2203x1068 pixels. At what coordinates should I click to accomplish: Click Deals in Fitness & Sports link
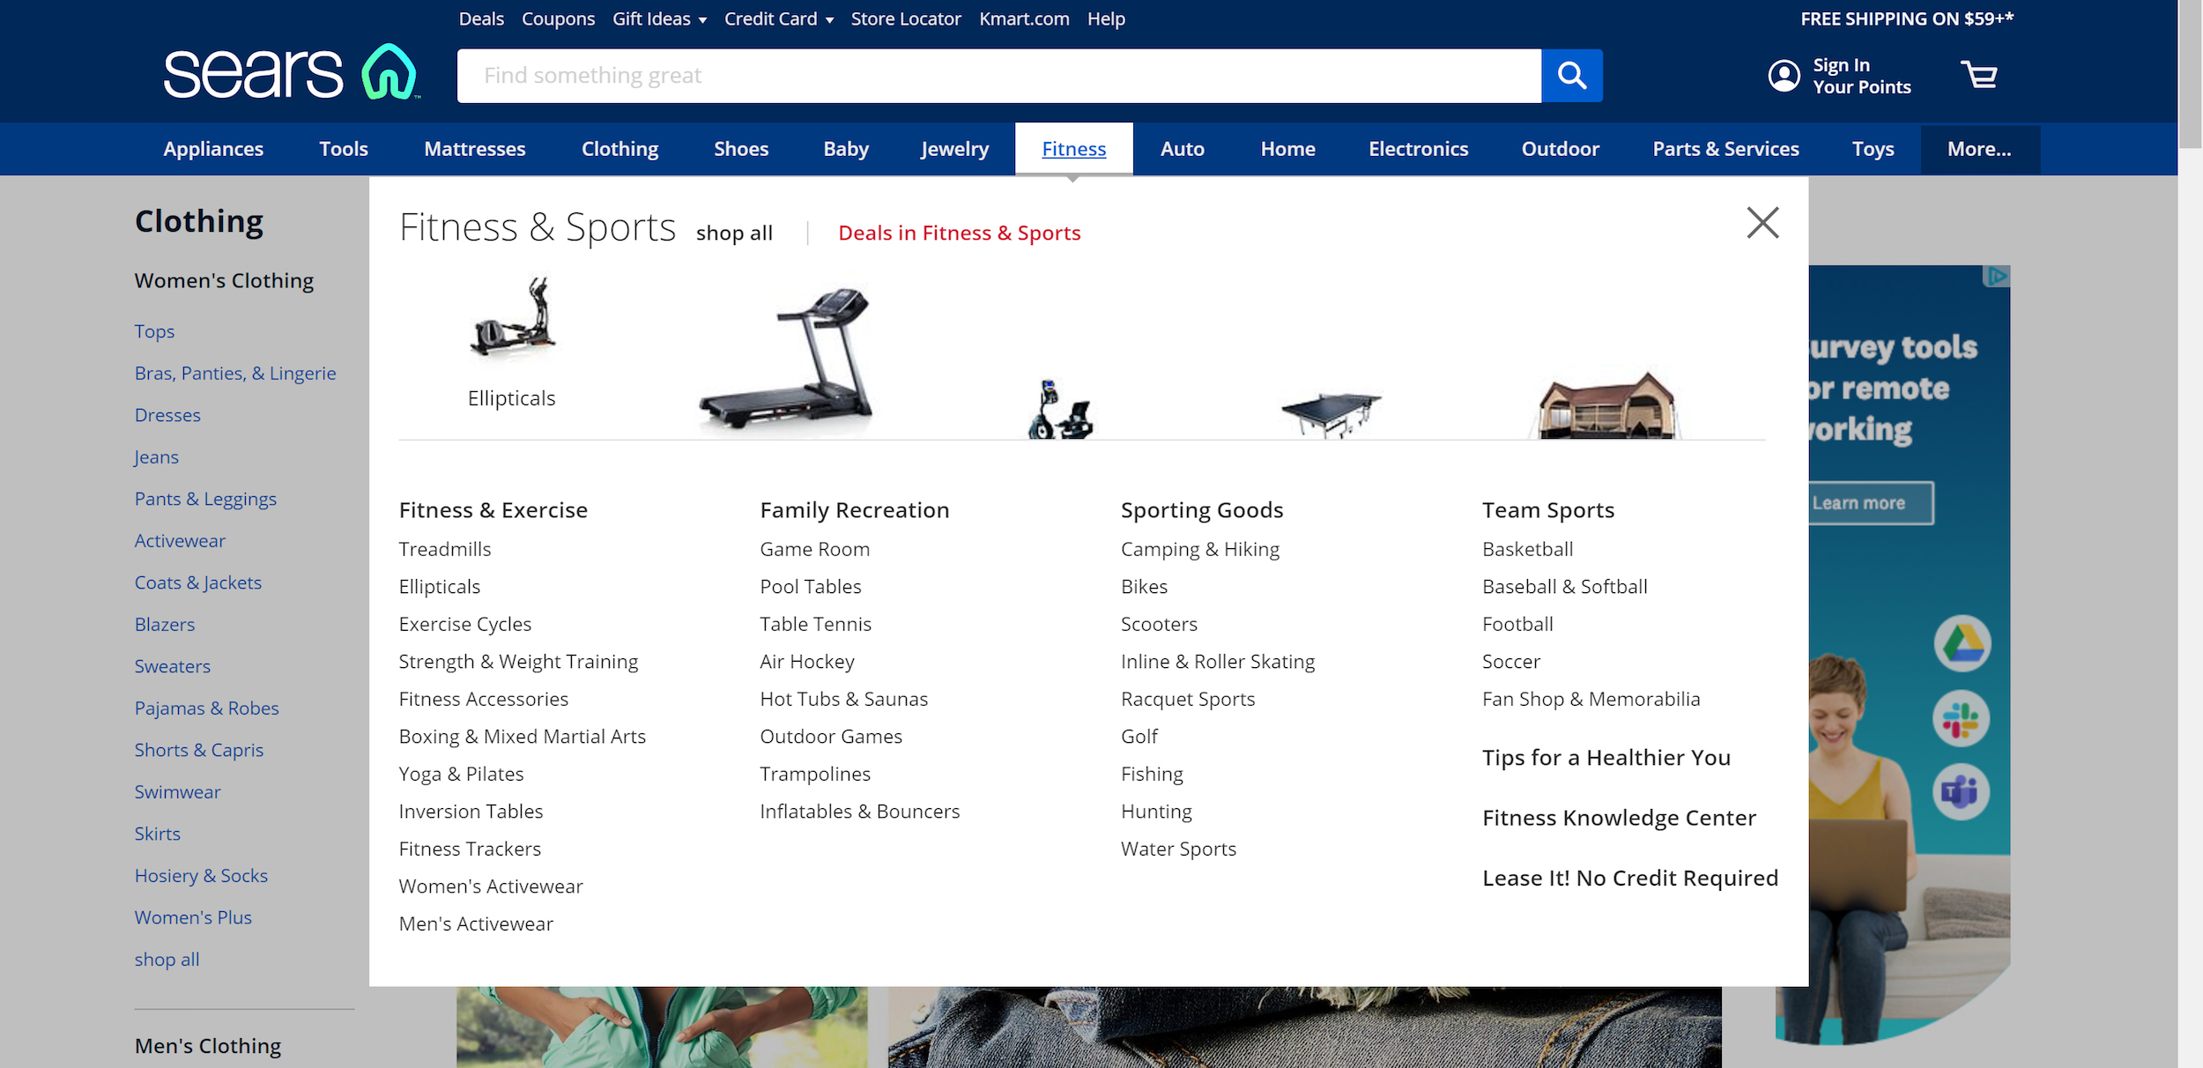pyautogui.click(x=959, y=233)
